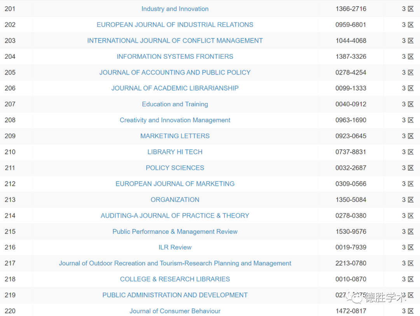This screenshot has width=420, height=316.
Task: Select row number 208
Action: tap(10, 120)
